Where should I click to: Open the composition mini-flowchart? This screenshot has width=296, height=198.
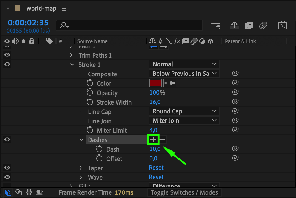pyautogui.click(x=216, y=25)
